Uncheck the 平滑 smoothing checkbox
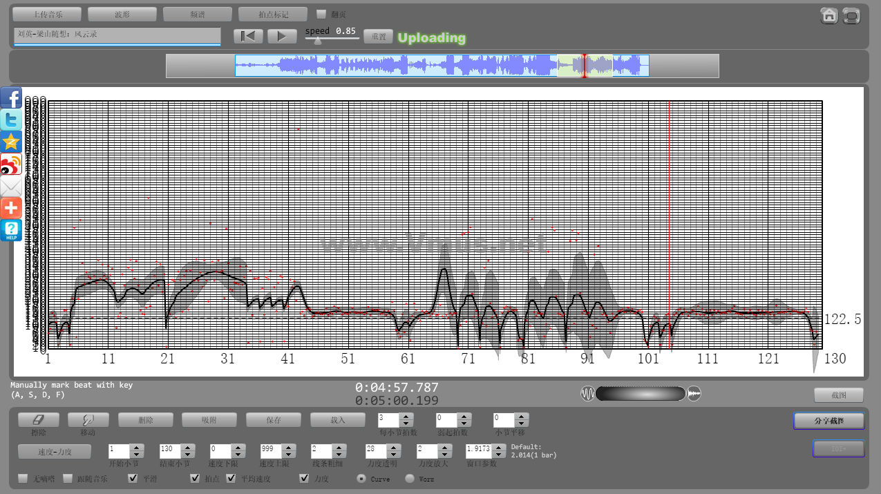The image size is (881, 494). [133, 478]
